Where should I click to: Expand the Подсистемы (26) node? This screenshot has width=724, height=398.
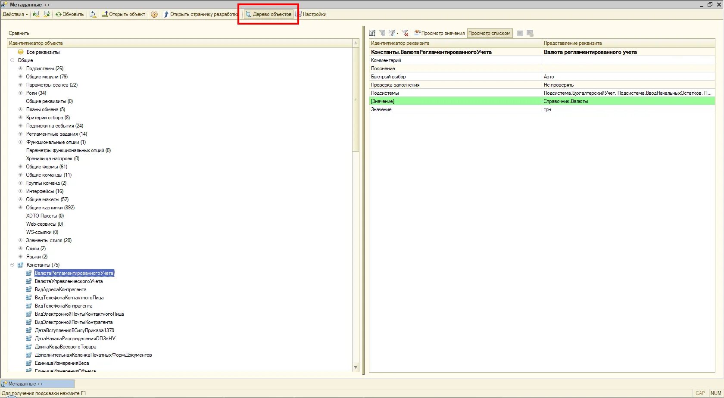[x=20, y=68]
